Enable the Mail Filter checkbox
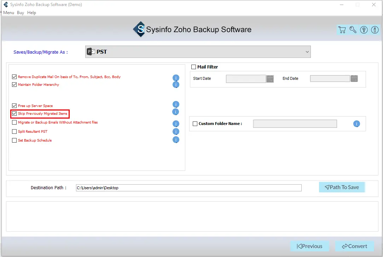The image size is (383, 257). (194, 67)
